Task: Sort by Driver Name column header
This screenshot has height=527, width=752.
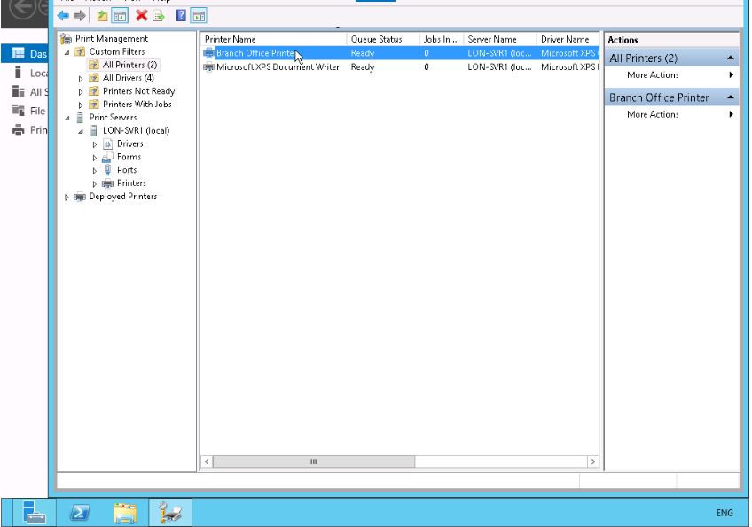Action: [x=568, y=39]
